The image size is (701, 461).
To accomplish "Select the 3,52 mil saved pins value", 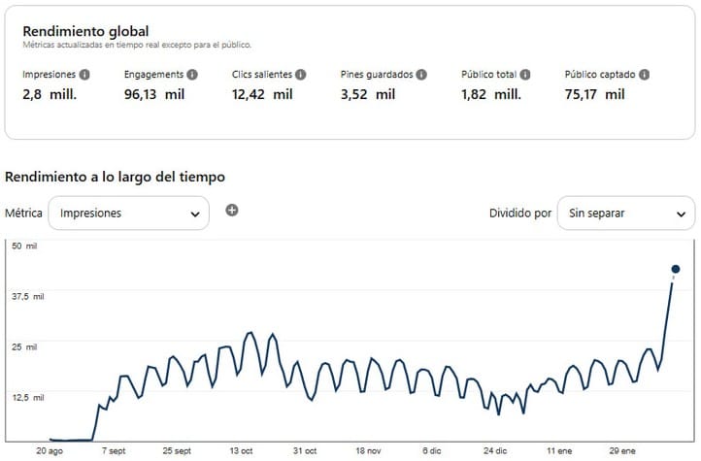I will tap(367, 94).
